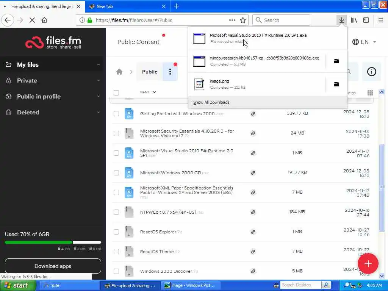Click the desktop search magnifier button
This screenshot has height=291, width=388.
pyautogui.click(x=326, y=285)
